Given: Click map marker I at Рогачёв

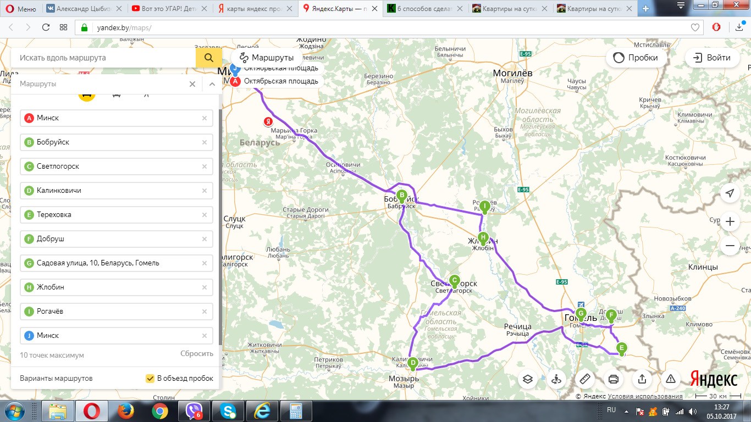Looking at the screenshot, I should pos(484,207).
